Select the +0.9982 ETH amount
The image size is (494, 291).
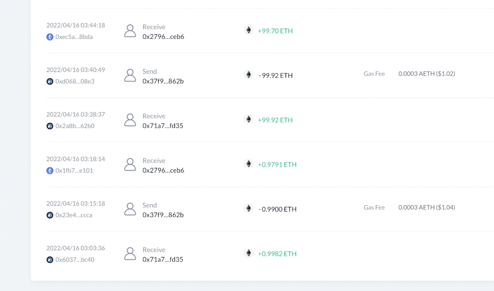click(277, 254)
